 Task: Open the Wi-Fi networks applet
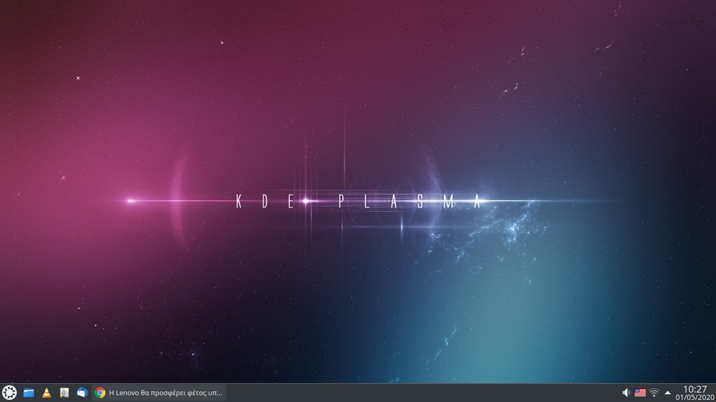click(x=654, y=392)
